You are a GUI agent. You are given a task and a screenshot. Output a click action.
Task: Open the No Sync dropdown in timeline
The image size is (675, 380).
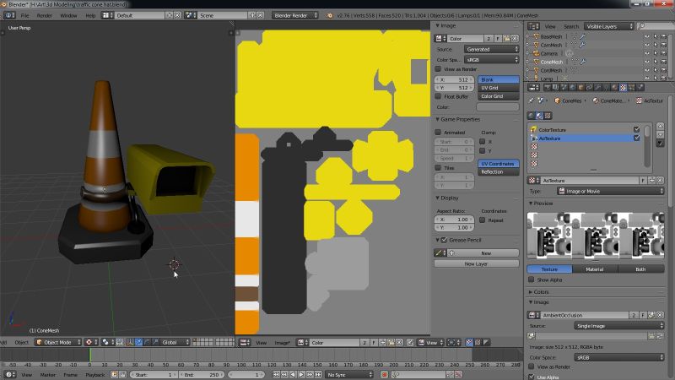349,375
